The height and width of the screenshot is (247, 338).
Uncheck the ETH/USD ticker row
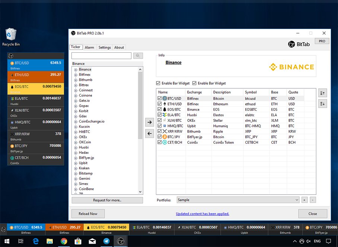coord(160,104)
